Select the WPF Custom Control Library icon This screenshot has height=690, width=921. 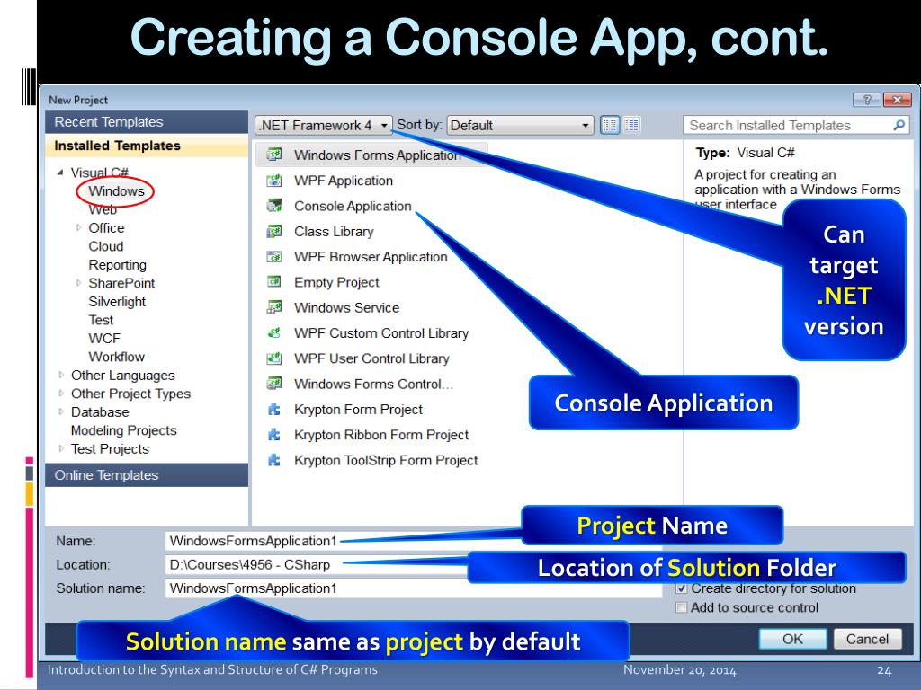273,333
